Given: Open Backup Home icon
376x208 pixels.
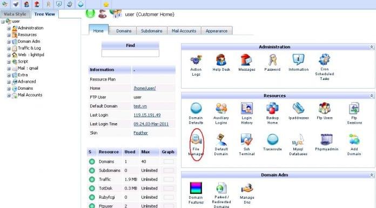Looking at the screenshot, I should click(x=272, y=109).
